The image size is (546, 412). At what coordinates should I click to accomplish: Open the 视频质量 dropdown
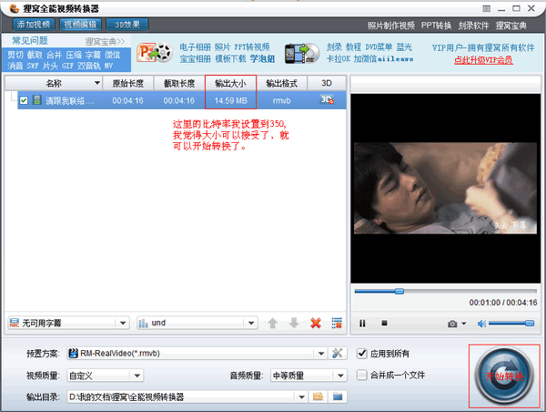click(106, 376)
